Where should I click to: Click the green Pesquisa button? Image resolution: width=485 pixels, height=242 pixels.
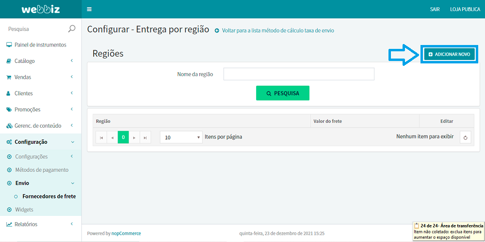[x=282, y=93]
